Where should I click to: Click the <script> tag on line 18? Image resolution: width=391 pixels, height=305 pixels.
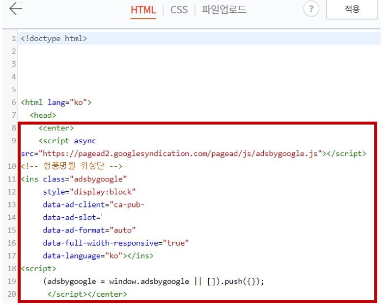coord(39,269)
